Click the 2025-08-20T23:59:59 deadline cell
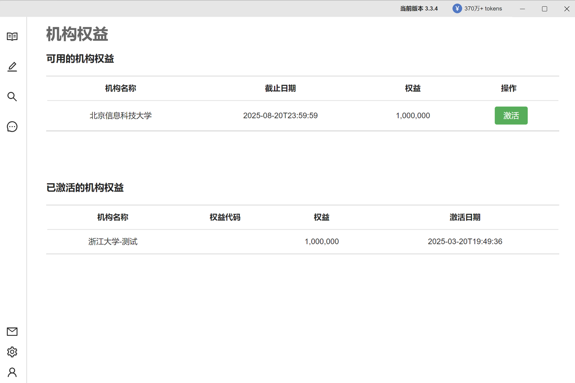Viewport: 575px width, 383px height. (280, 116)
